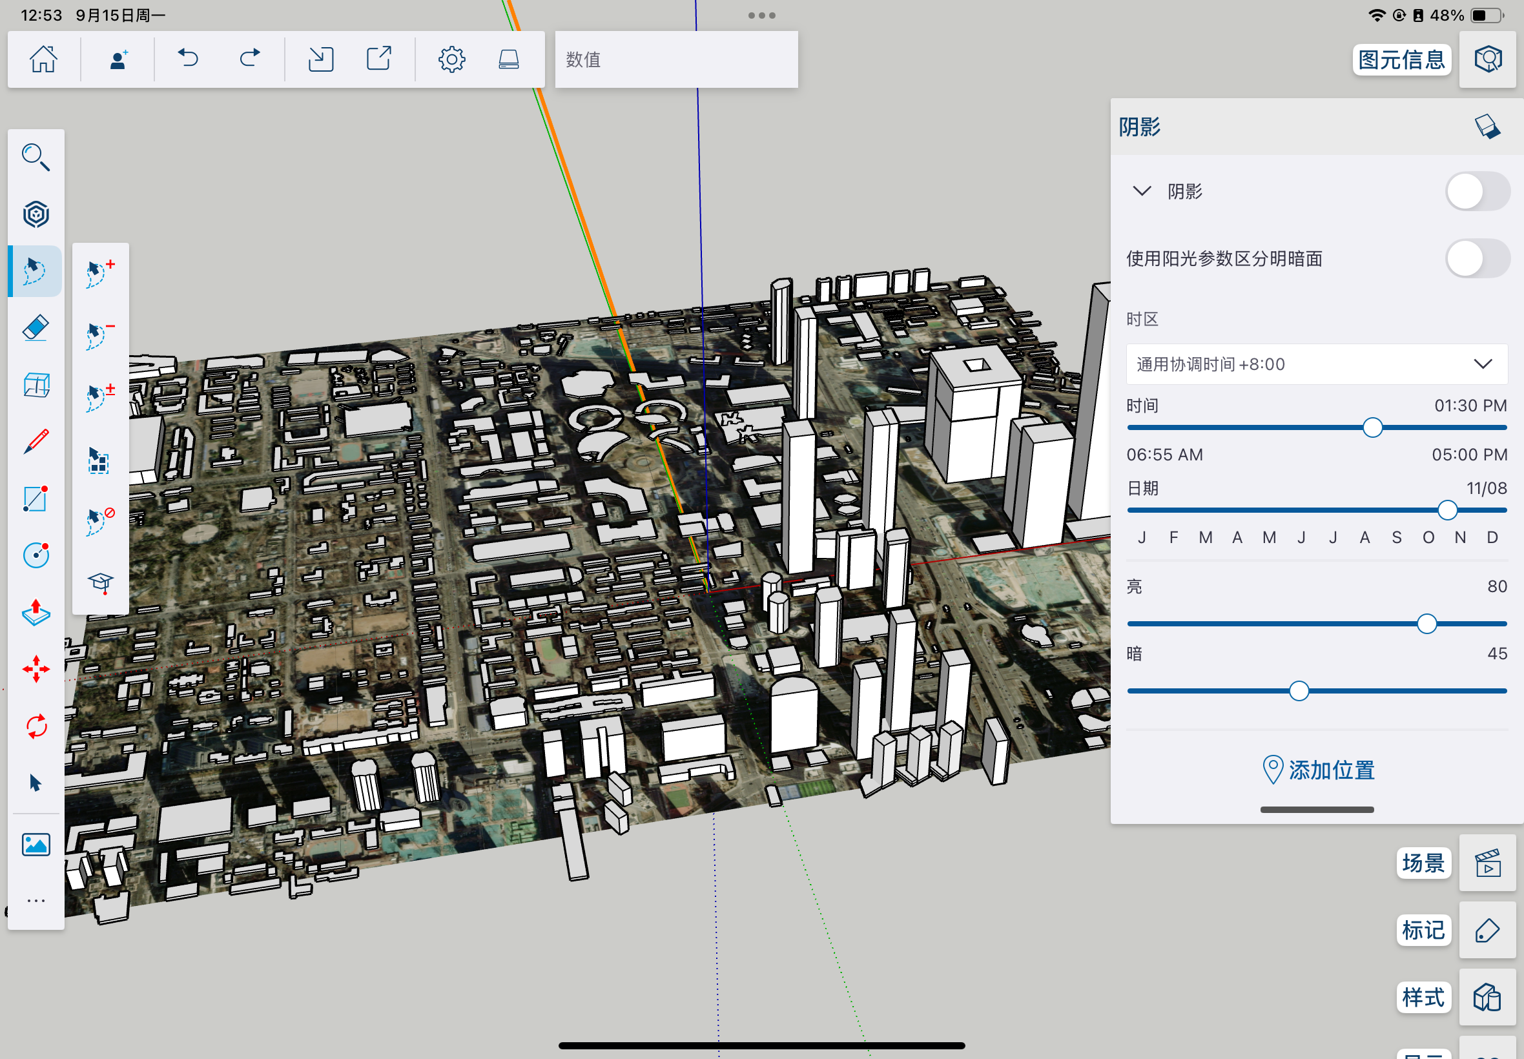This screenshot has height=1059, width=1524.
Task: Click the 时间 time slider handle
Action: (x=1372, y=428)
